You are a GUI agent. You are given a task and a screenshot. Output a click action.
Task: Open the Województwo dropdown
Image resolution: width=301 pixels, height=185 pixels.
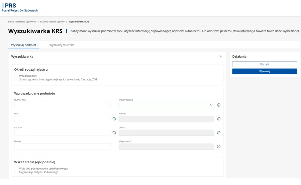click(x=167, y=105)
